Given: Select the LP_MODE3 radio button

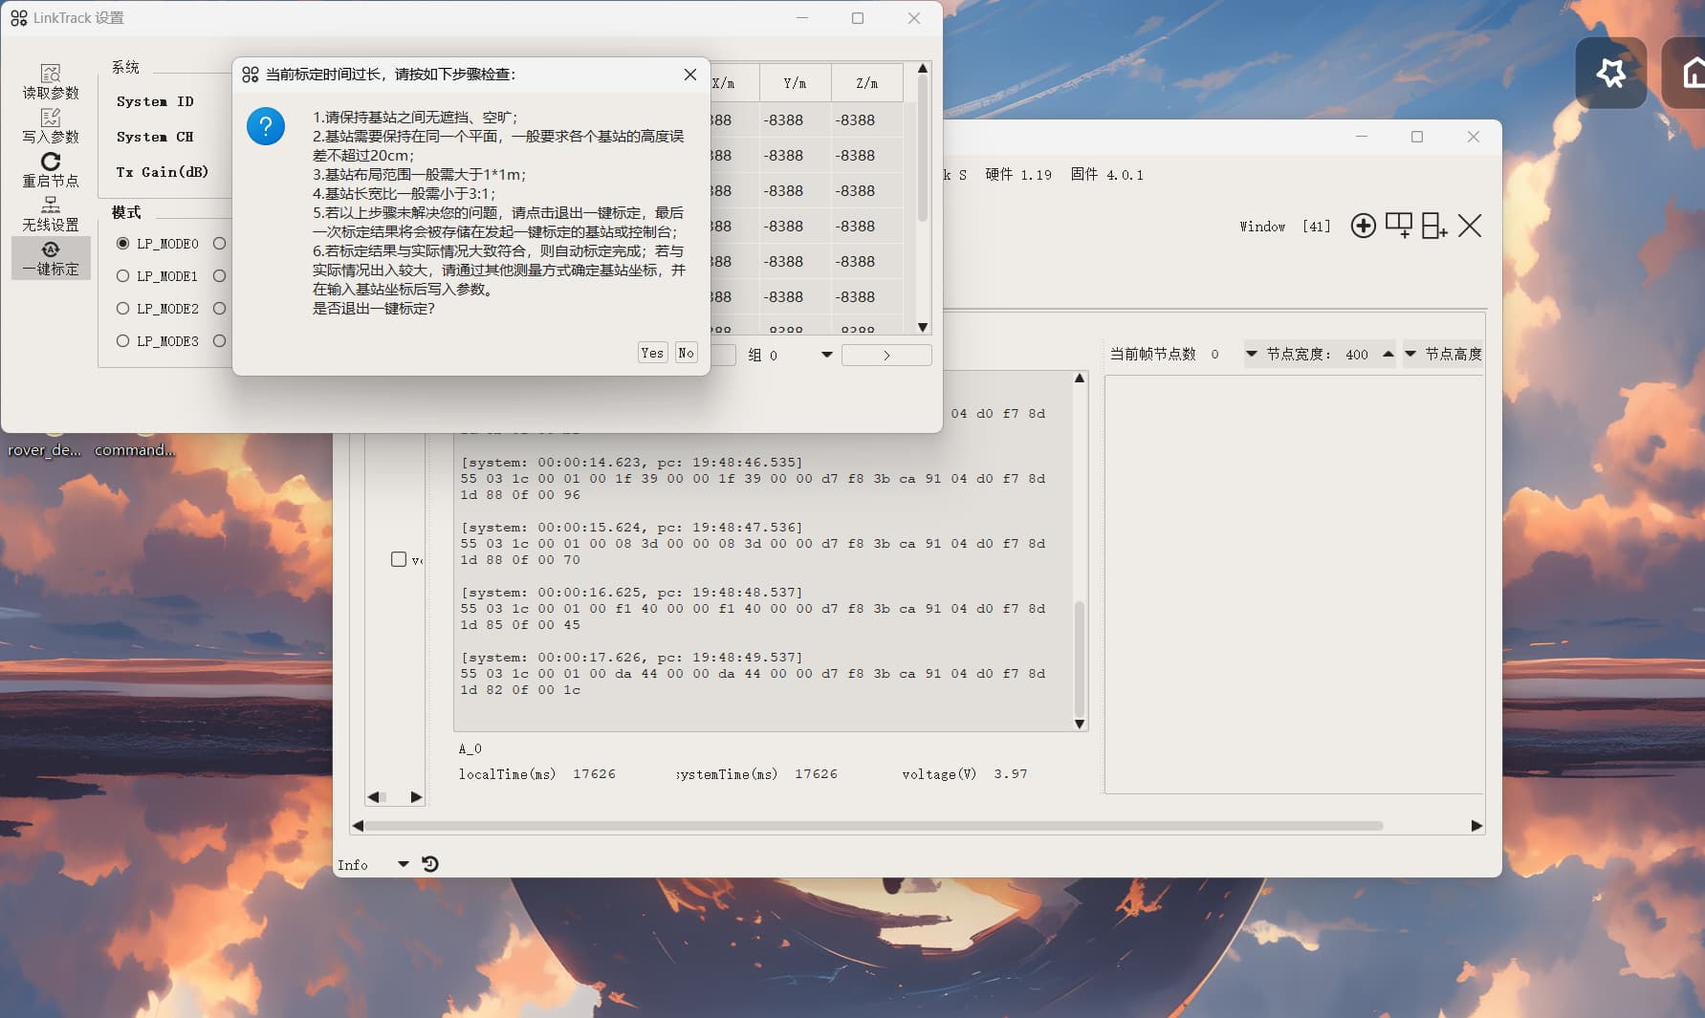Looking at the screenshot, I should pos(122,341).
